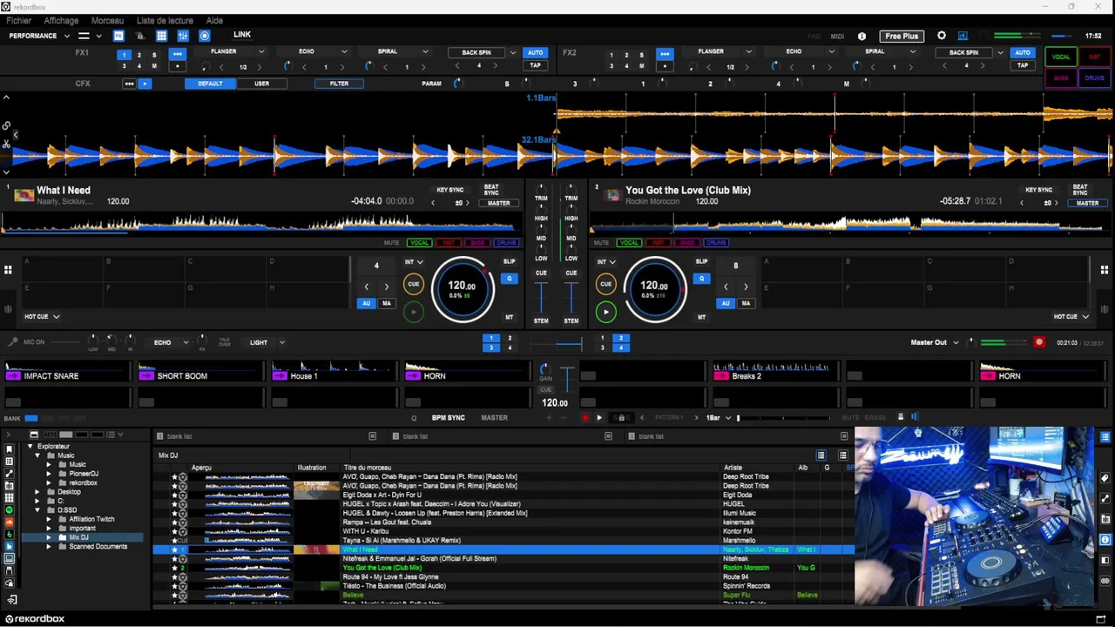Screen dimensions: 1115x627
Task: Click FX1 TAP tempo button
Action: click(535, 65)
